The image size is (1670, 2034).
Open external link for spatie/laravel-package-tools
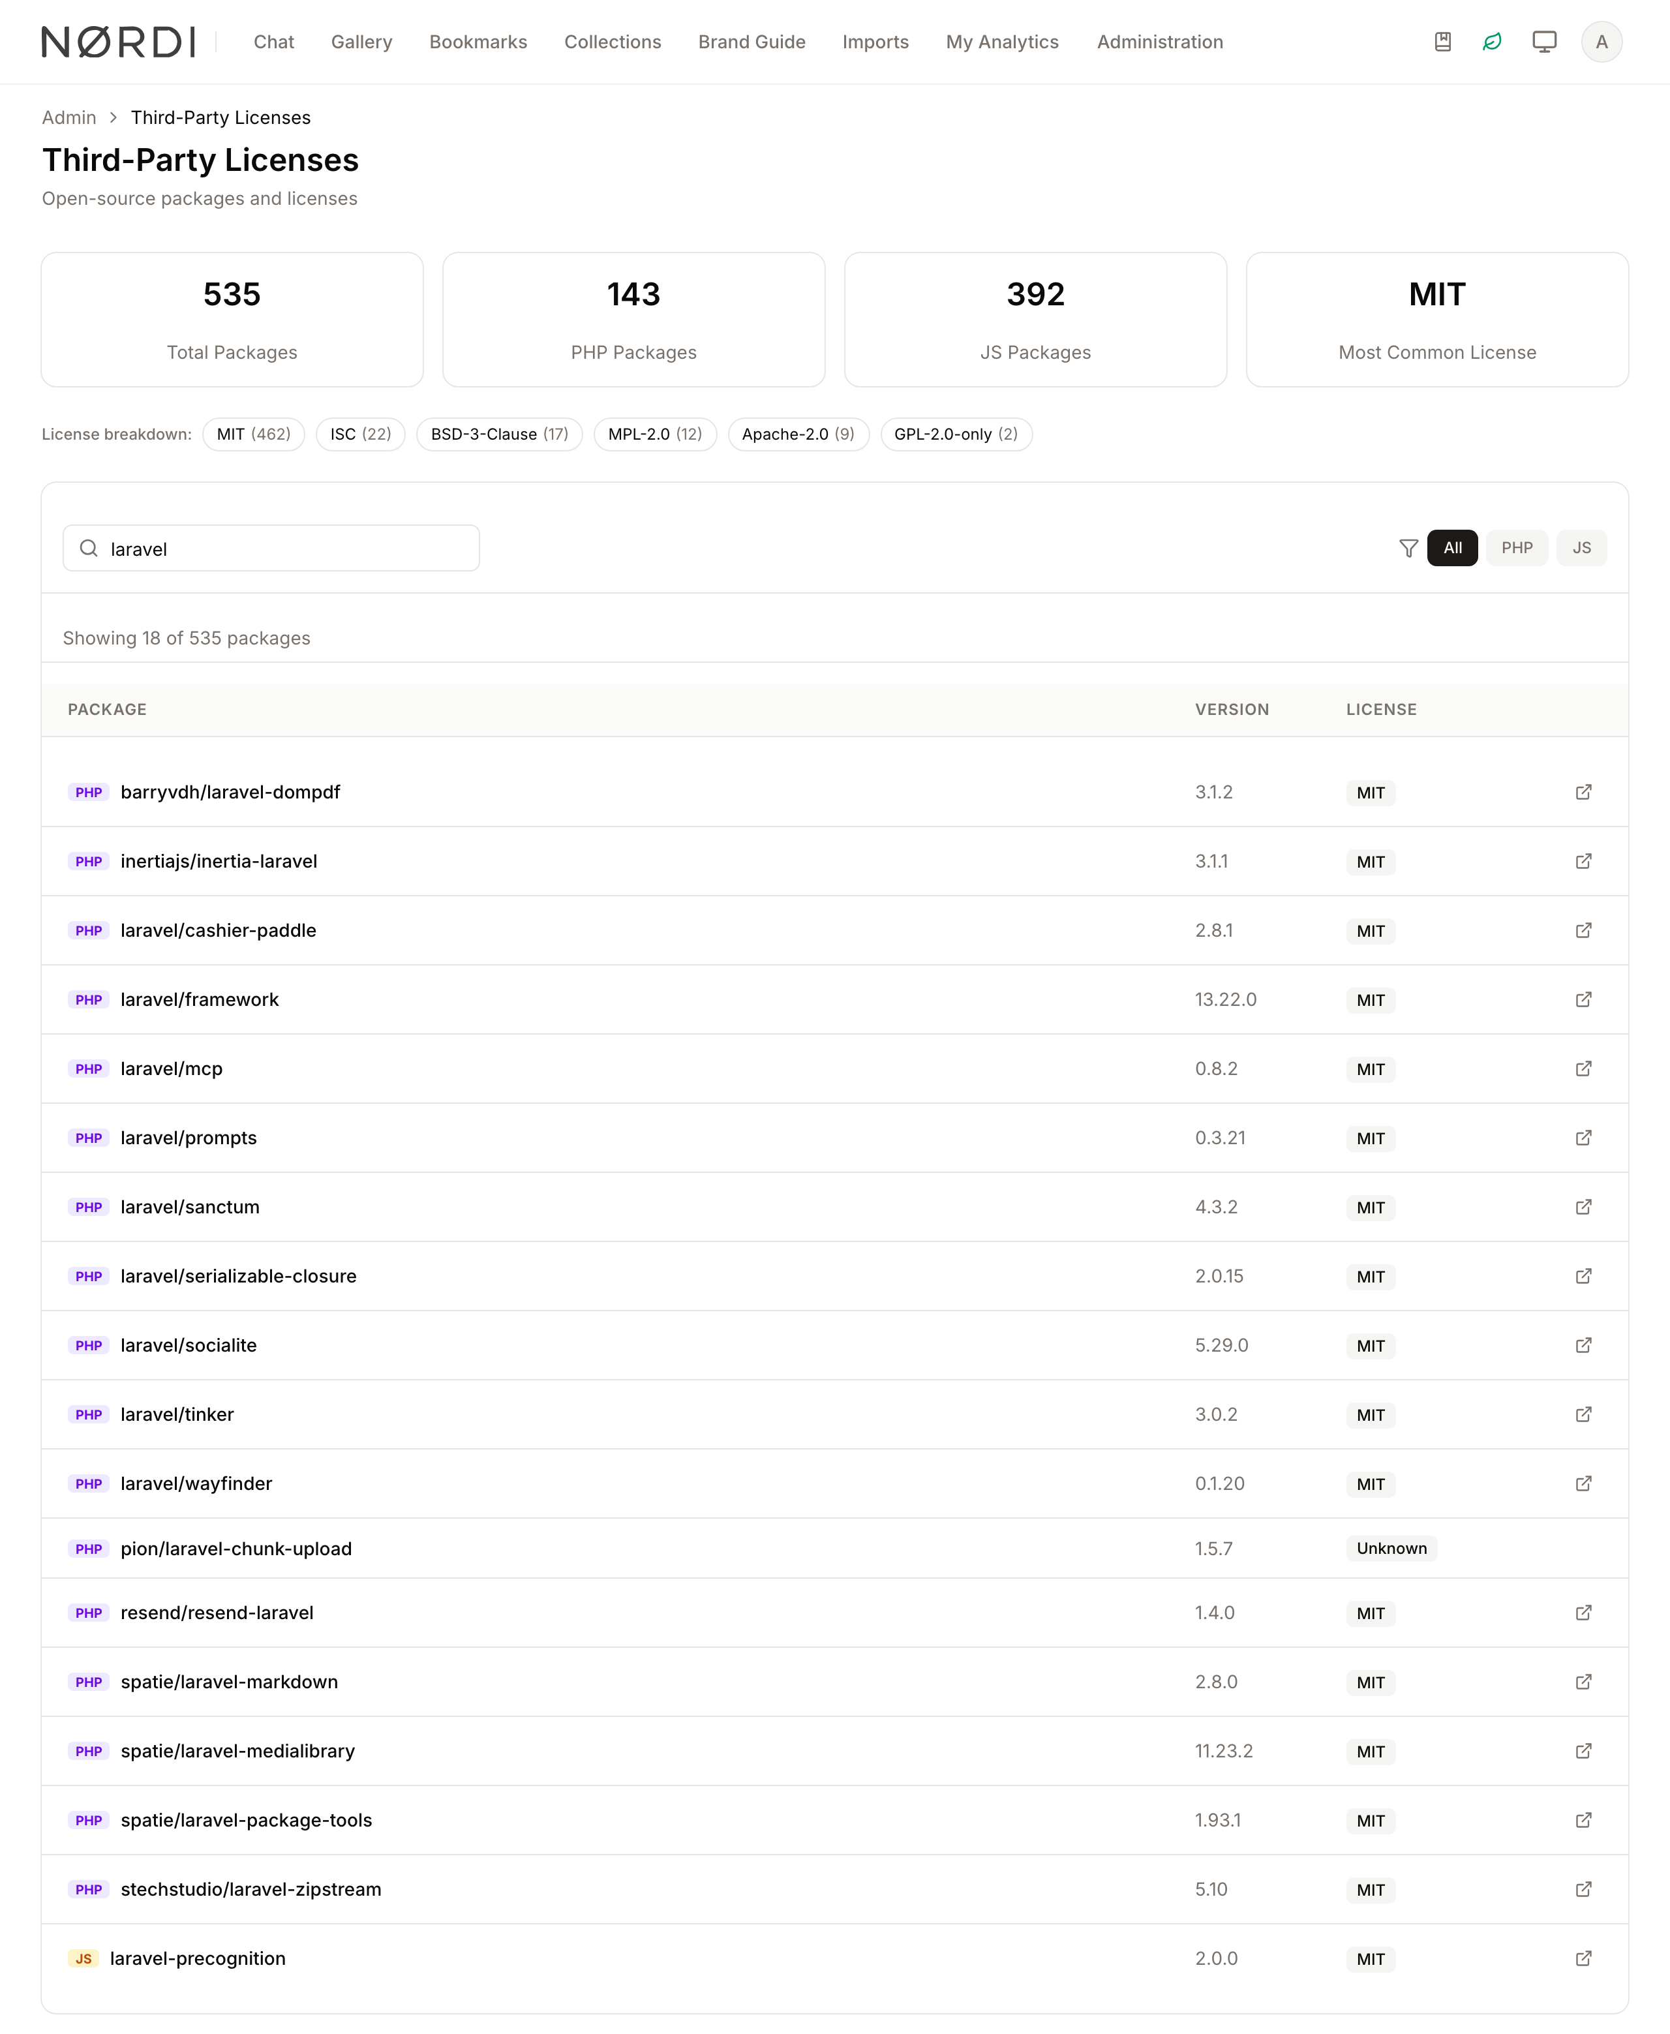click(1583, 1821)
